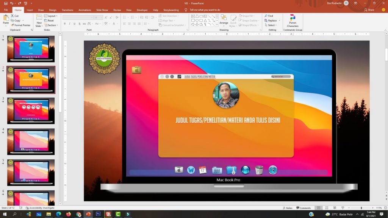Viewport: 388px width, 218px height.
Task: Redo the last action
Action: [20, 3]
